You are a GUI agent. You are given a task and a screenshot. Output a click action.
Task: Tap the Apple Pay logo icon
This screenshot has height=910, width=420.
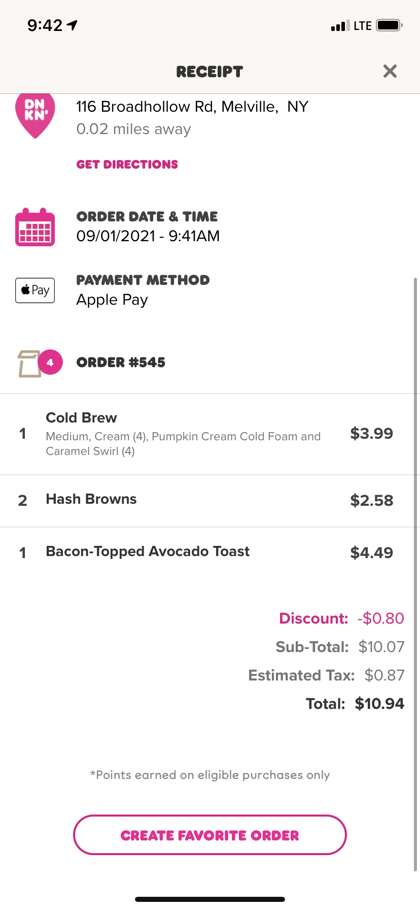pyautogui.click(x=35, y=290)
